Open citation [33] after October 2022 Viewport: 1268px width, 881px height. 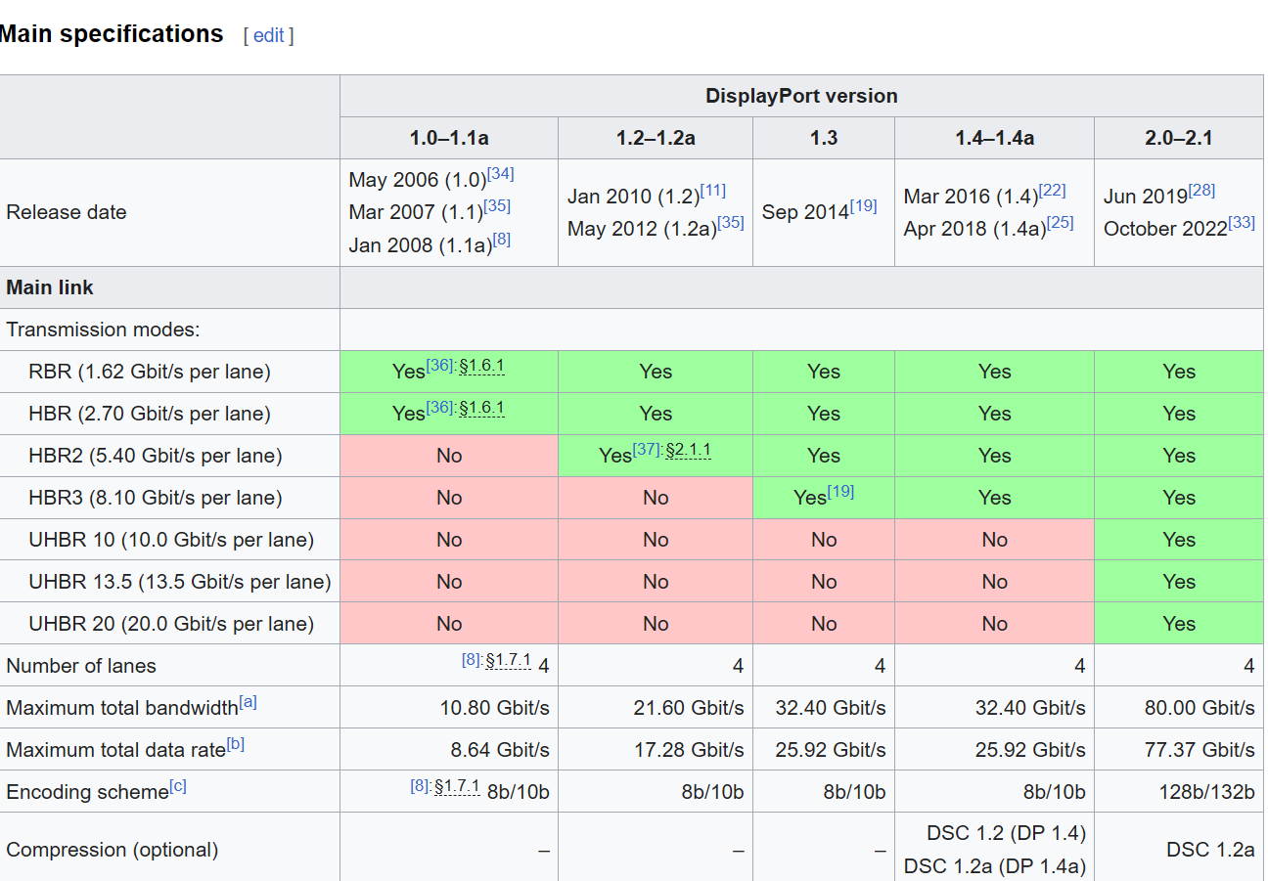1241,222
